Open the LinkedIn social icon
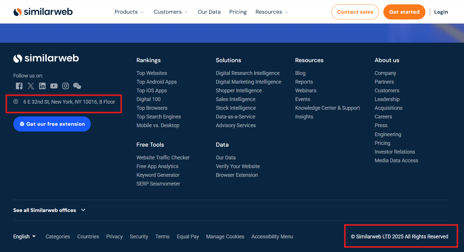The height and width of the screenshot is (252, 464). coord(42,86)
